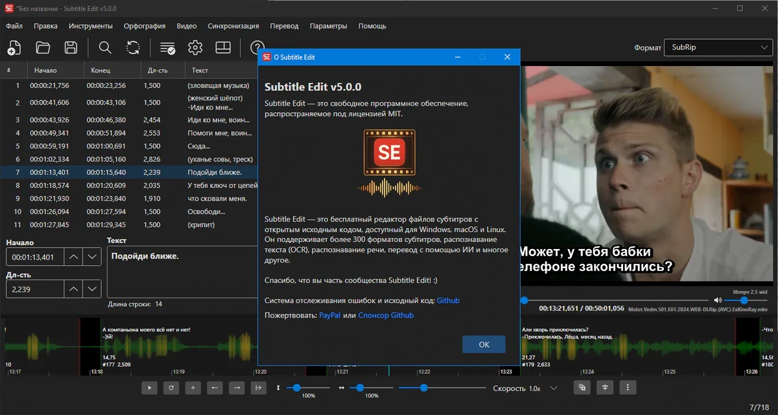Click the set start left-arrow waveform icon
The width and height of the screenshot is (778, 415).
(214, 388)
